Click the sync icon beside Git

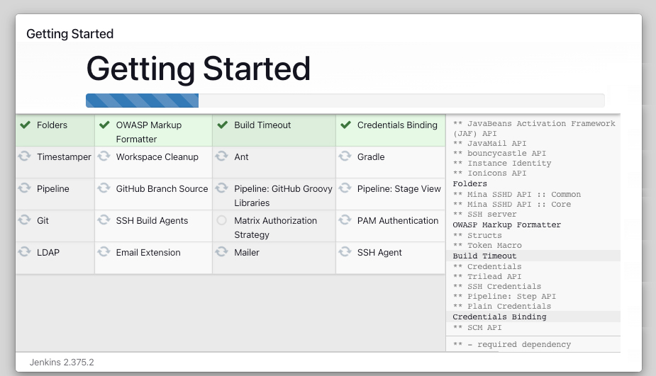pyautogui.click(x=25, y=220)
